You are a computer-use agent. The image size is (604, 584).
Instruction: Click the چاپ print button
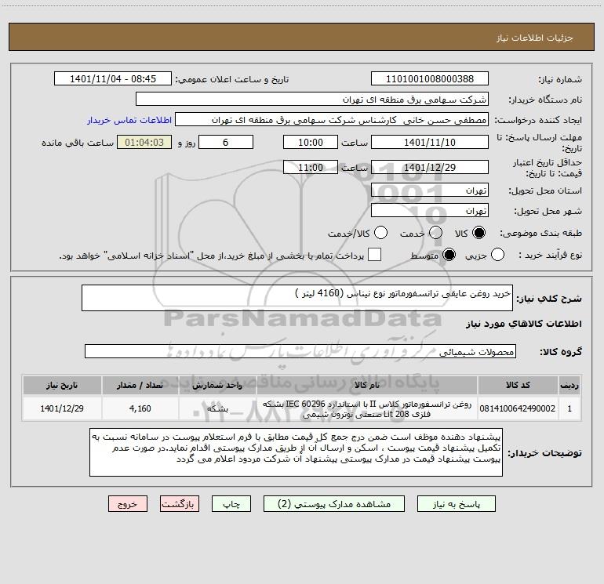[231, 504]
